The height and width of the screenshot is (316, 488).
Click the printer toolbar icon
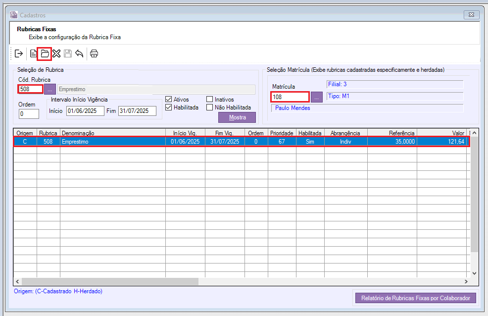[94, 53]
